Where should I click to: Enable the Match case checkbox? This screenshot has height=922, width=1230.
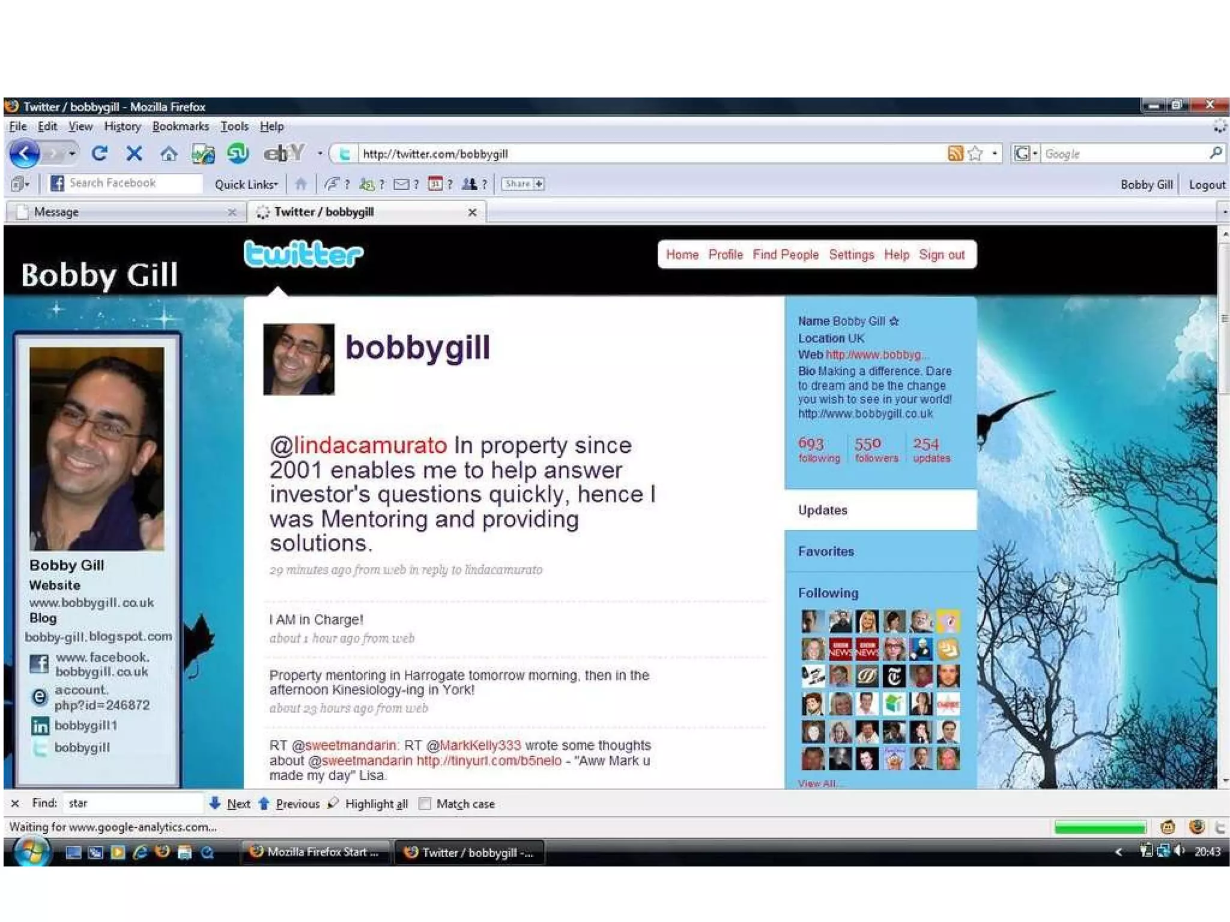point(425,804)
